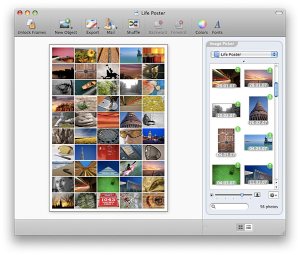Open the Colors panel
300x255 pixels.
pos(201,24)
